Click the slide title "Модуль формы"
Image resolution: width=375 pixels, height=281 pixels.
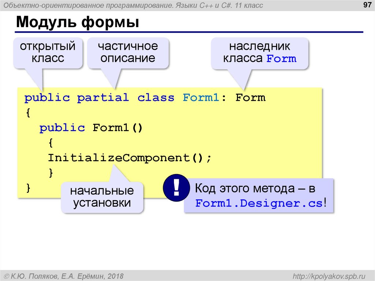[78, 22]
